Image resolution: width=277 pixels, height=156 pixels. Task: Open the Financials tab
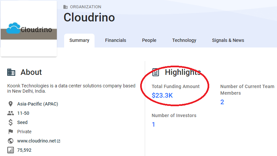tap(115, 40)
